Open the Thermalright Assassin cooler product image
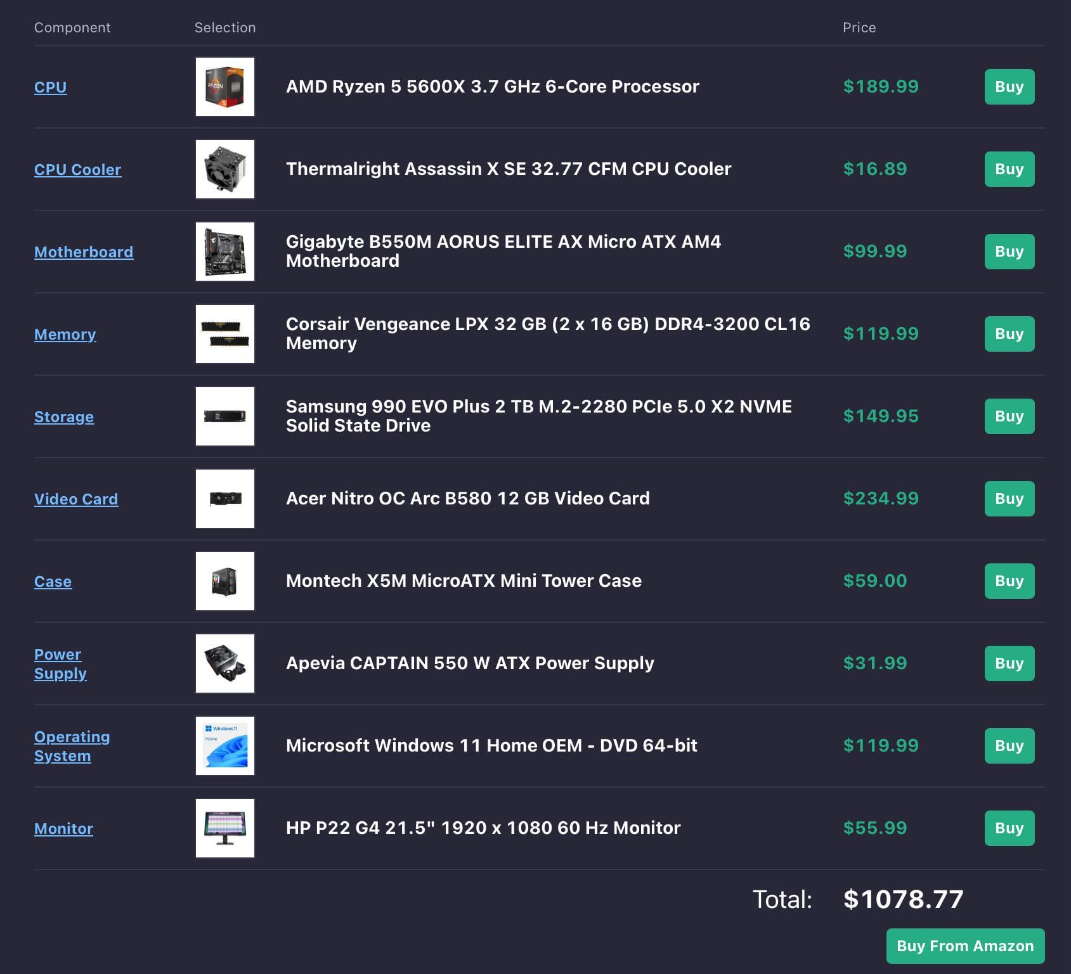This screenshot has width=1071, height=974. click(224, 169)
